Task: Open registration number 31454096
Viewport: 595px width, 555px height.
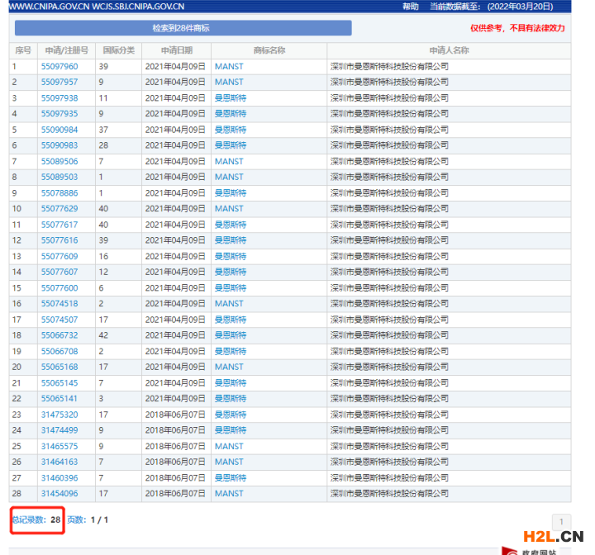Action: point(59,494)
